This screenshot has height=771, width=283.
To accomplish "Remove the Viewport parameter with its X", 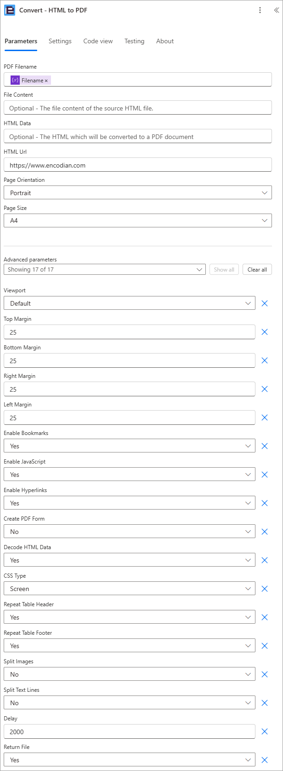I will coord(265,303).
